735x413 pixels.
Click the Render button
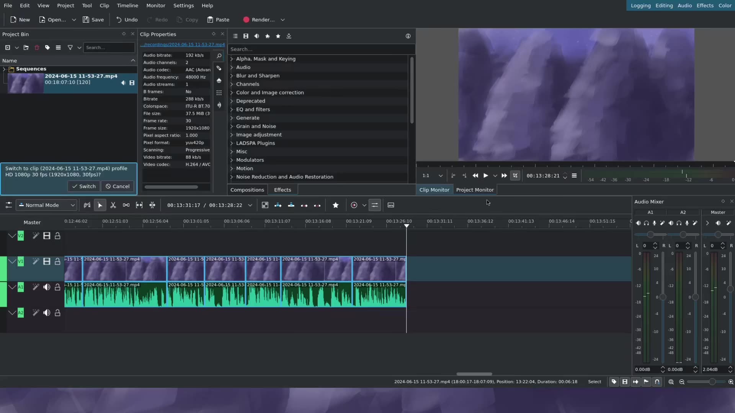pyautogui.click(x=259, y=20)
